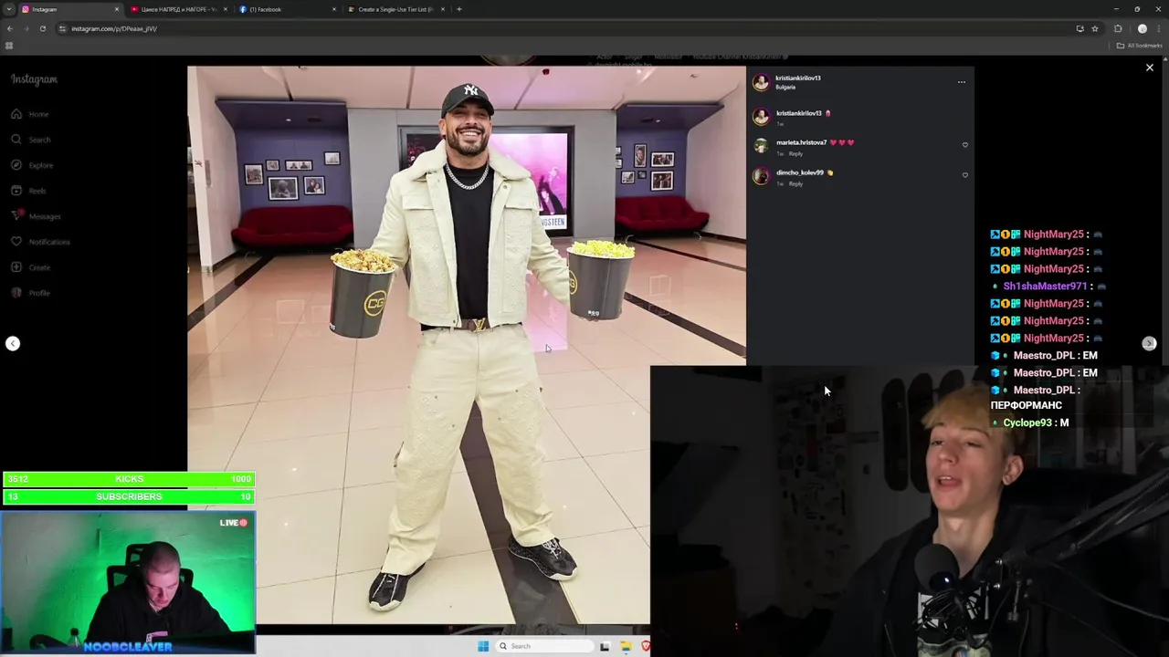
Task: Close the YouTube browser tab
Action: [225, 9]
